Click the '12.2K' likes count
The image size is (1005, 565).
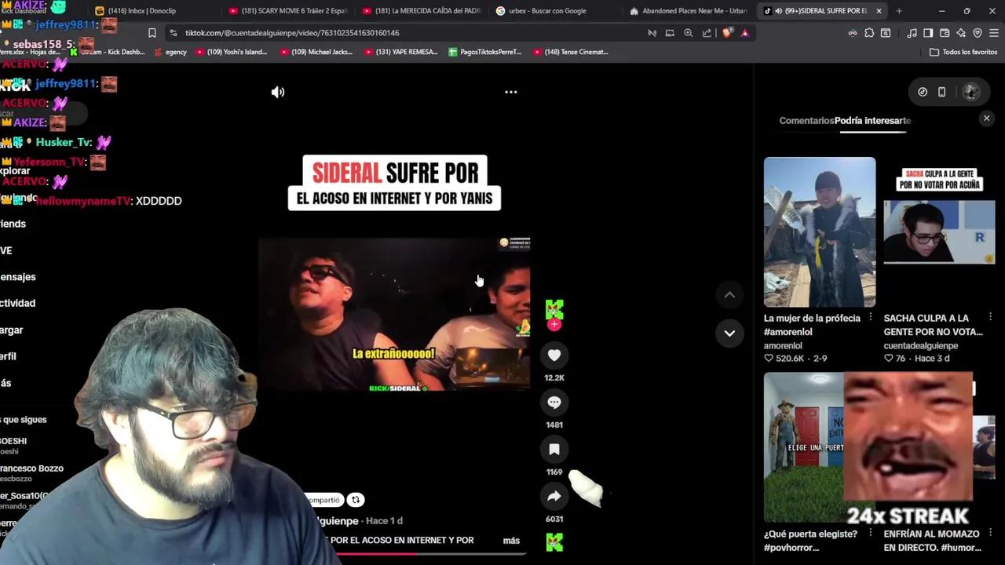point(554,378)
